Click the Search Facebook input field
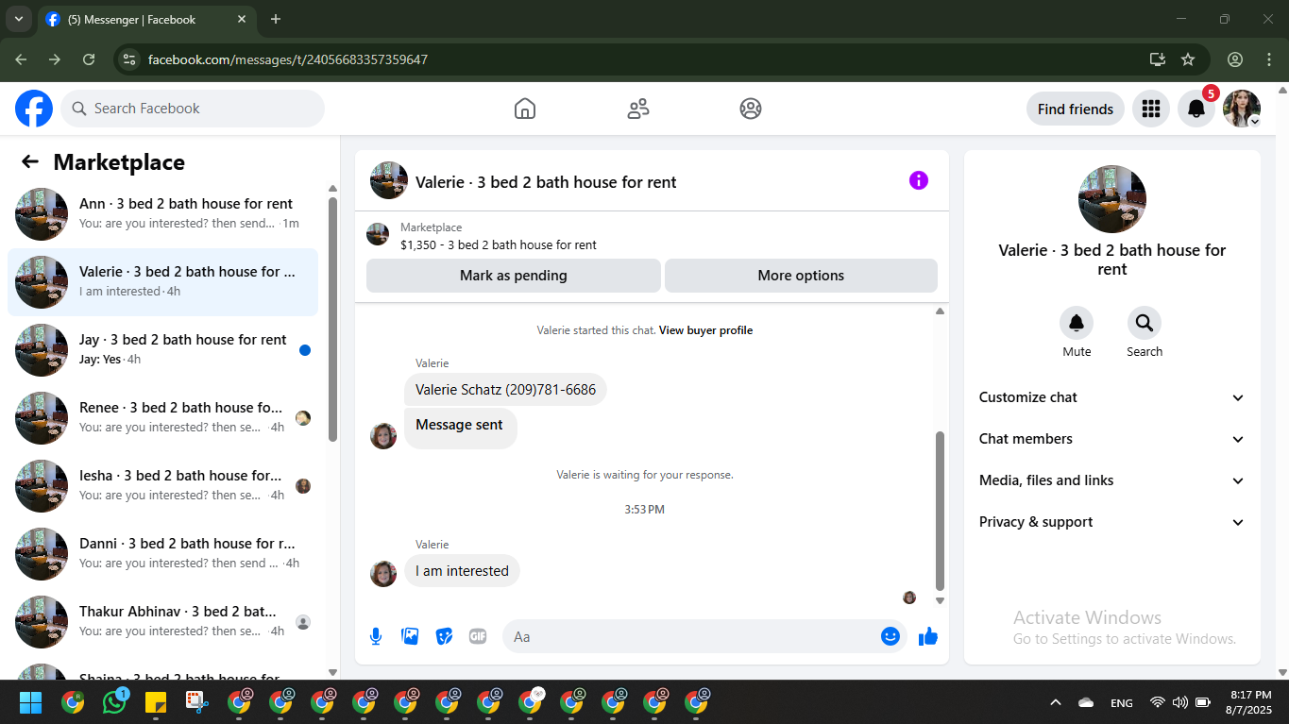This screenshot has width=1289, height=724. (193, 109)
